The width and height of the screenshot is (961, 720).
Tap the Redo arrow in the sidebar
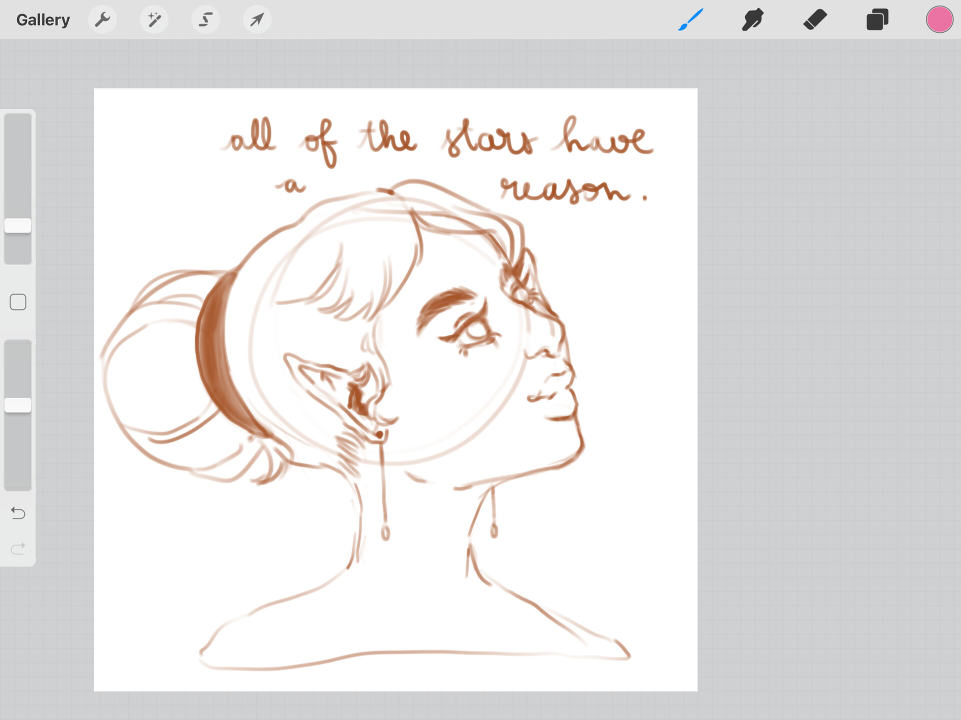(x=18, y=547)
